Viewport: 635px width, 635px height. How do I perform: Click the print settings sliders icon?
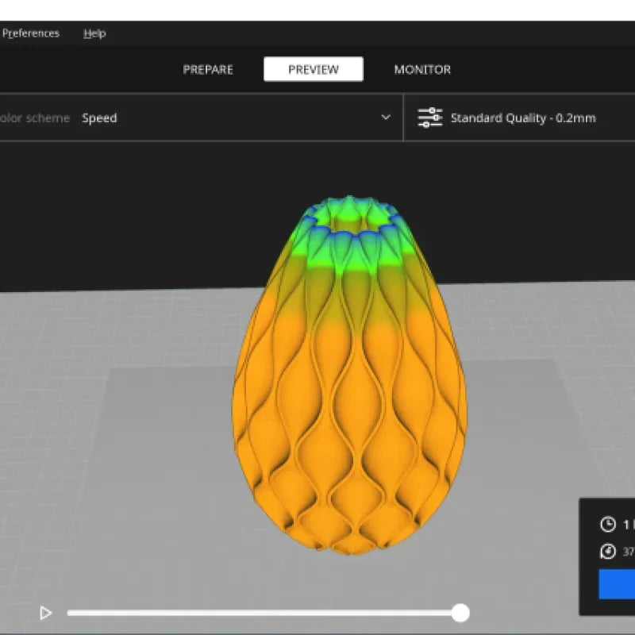coord(429,118)
